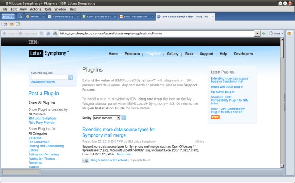
Task: Open Developers in the site navigation
Action: (243, 54)
